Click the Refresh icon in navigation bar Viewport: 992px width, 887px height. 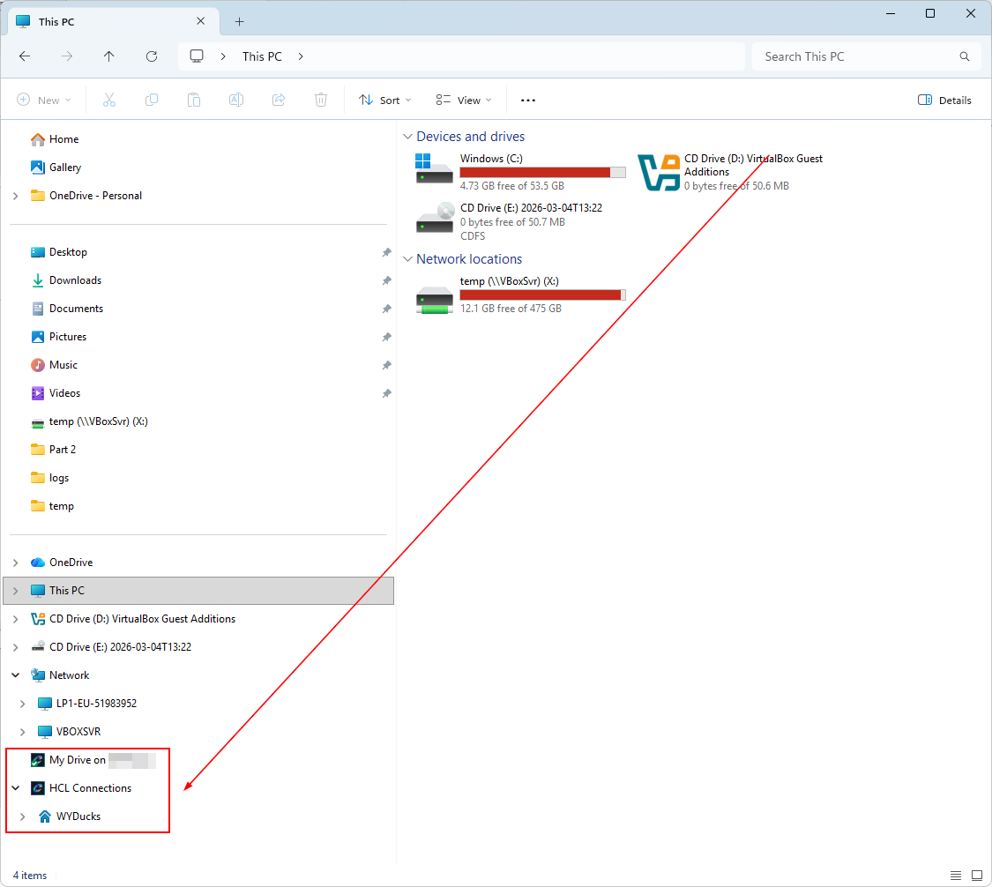(152, 56)
